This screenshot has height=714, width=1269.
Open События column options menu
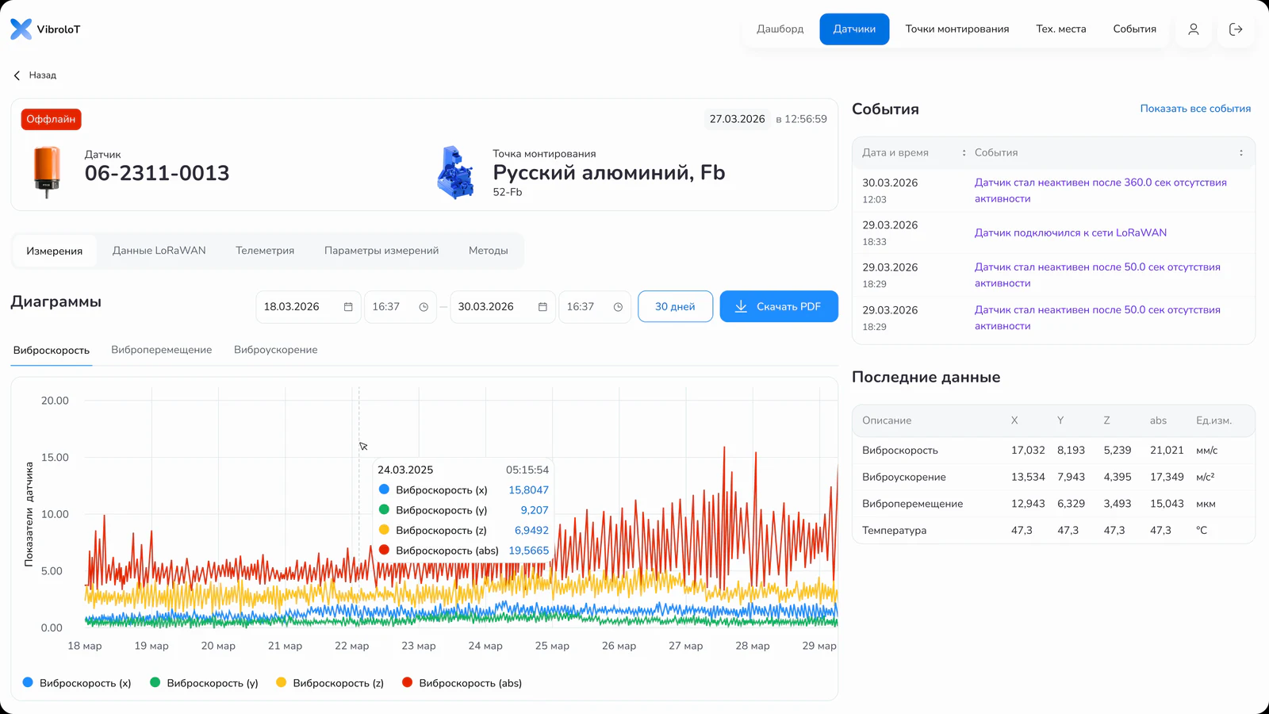coord(1241,152)
